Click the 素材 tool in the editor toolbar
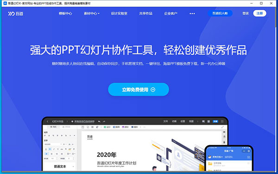Viewport: 278px width, 174px height. 126,127
